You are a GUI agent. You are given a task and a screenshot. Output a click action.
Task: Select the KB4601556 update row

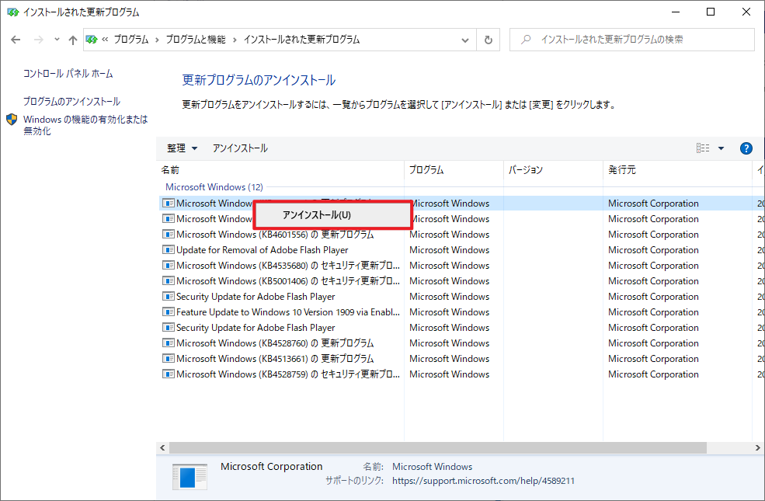point(461,234)
